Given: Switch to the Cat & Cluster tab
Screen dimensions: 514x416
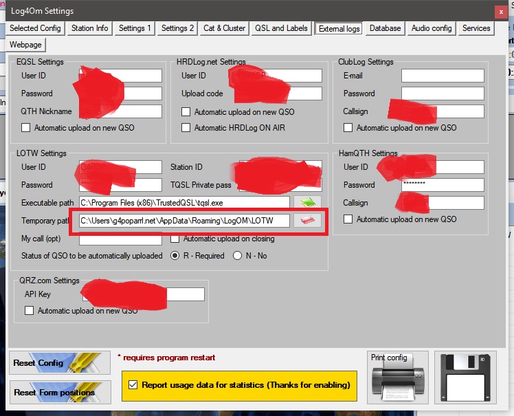Looking at the screenshot, I should pyautogui.click(x=224, y=28).
